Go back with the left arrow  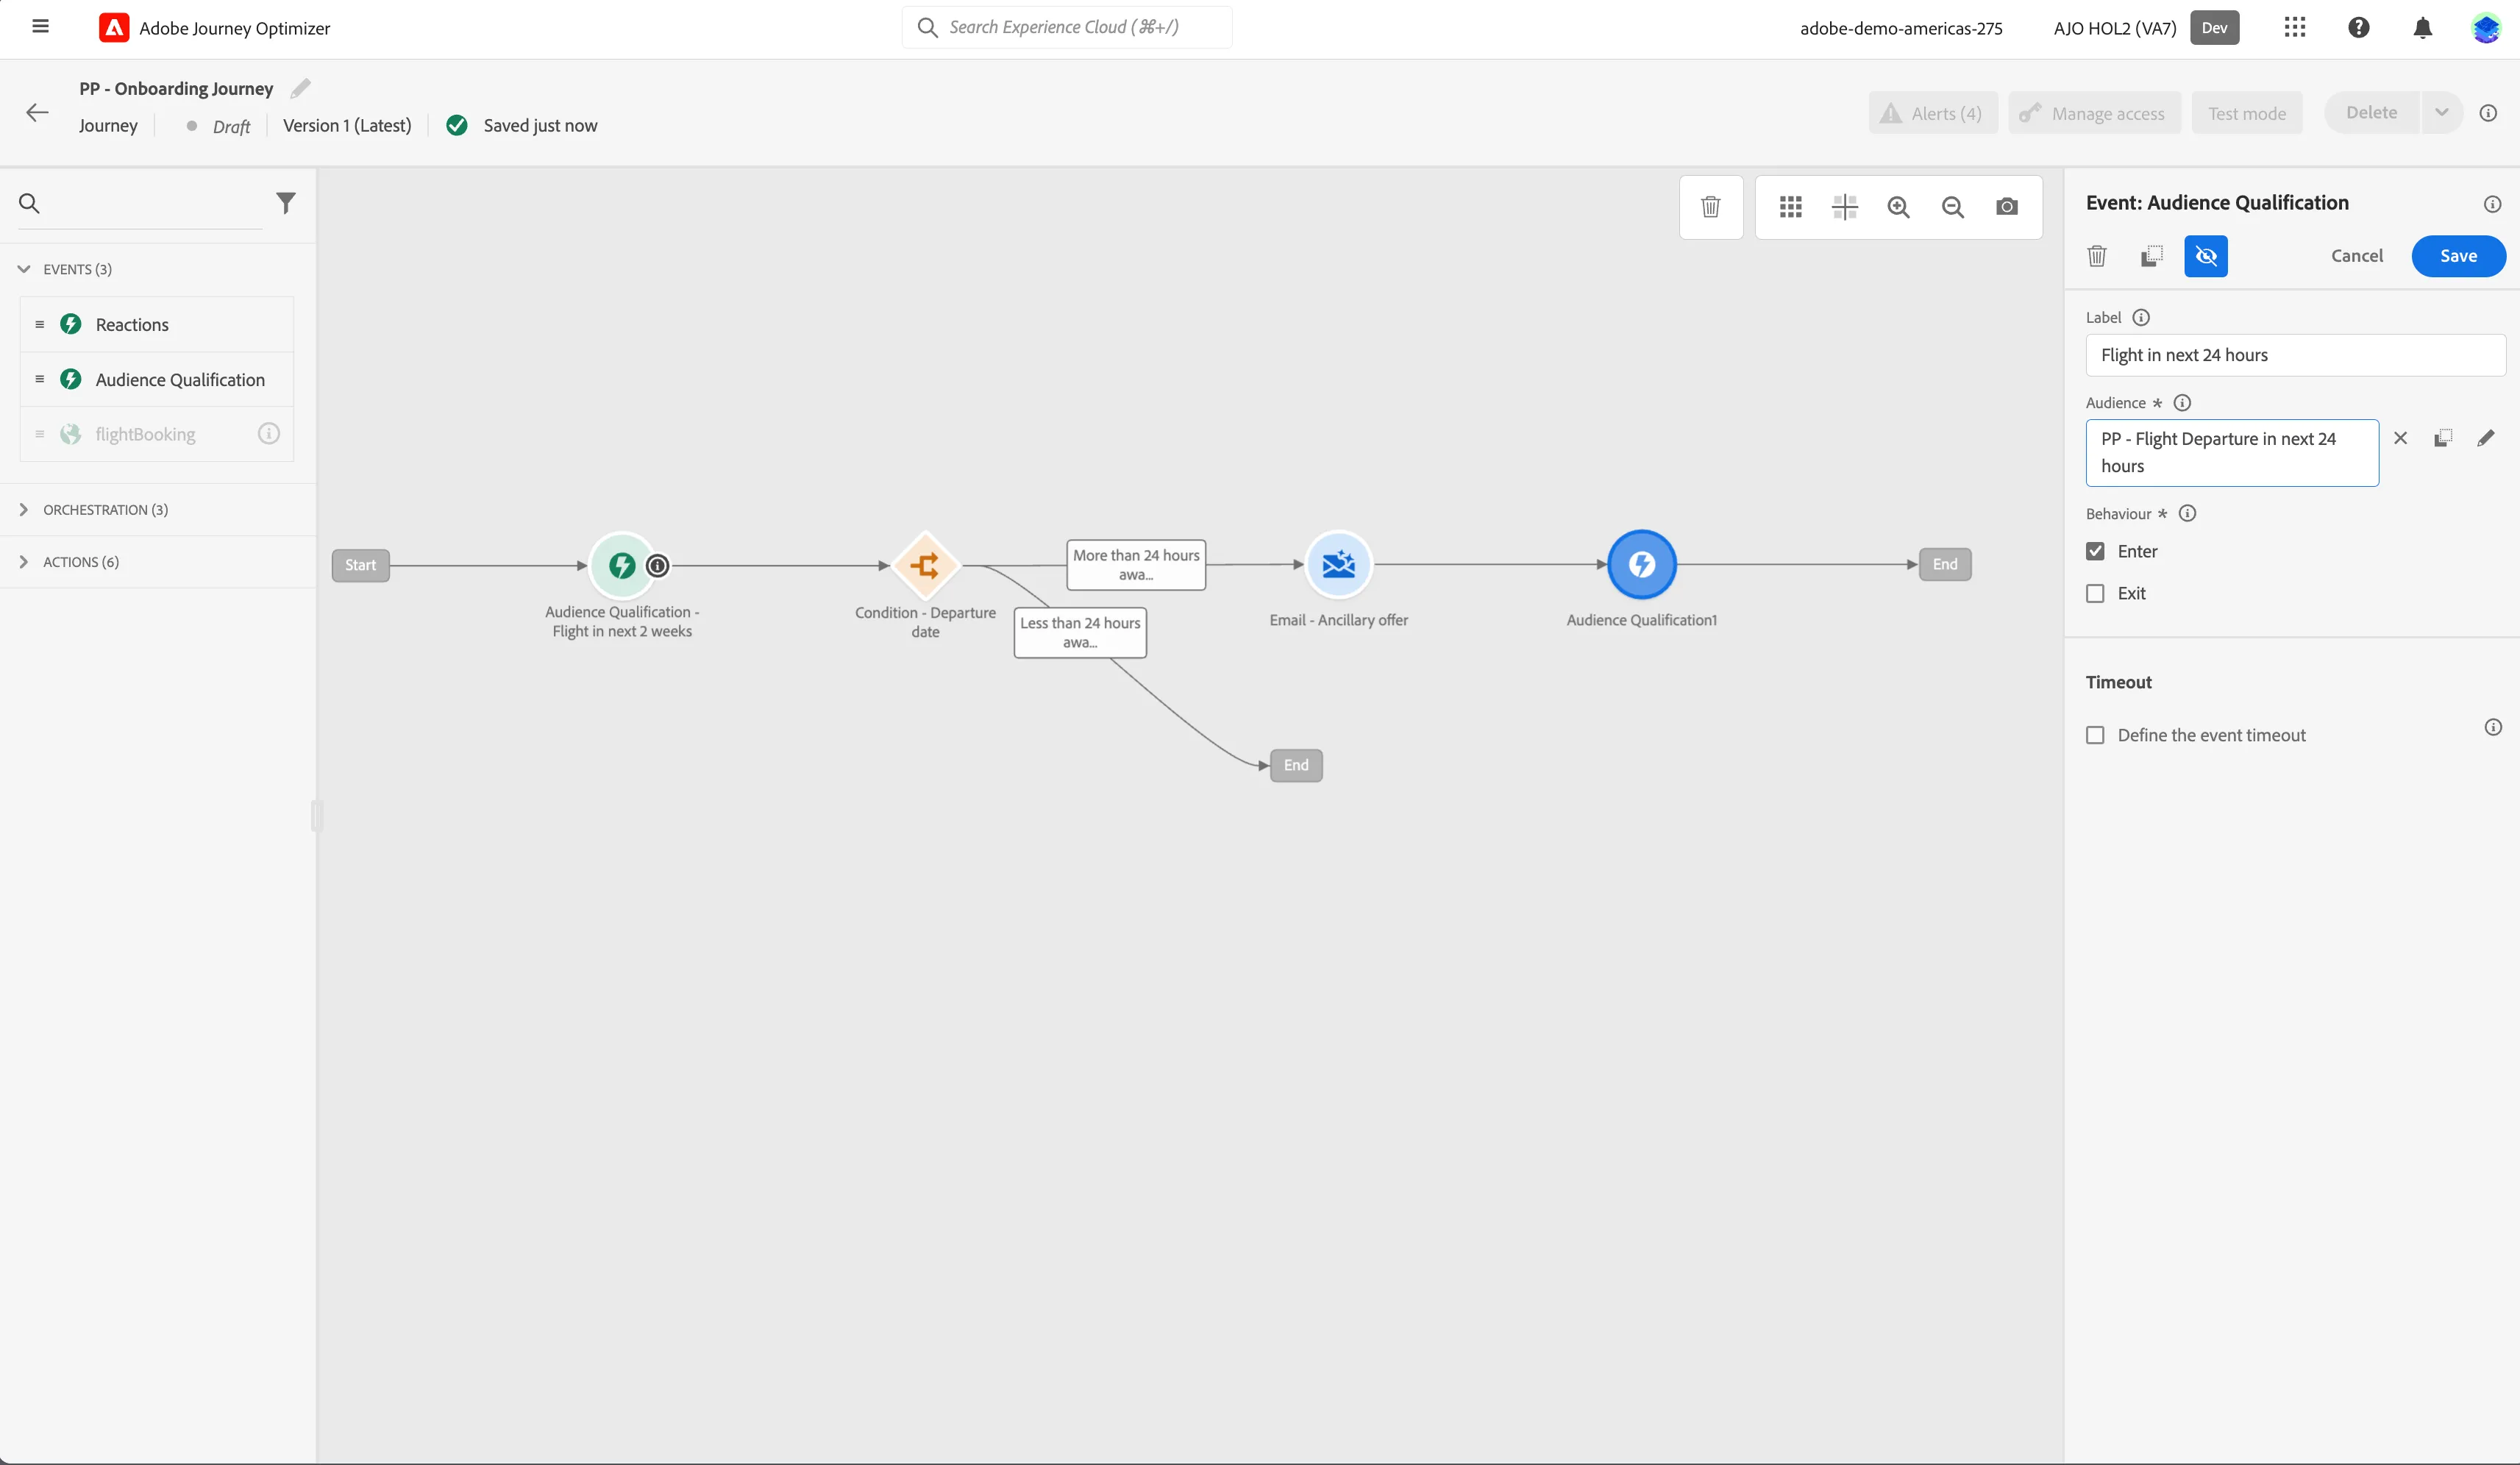click(x=37, y=112)
